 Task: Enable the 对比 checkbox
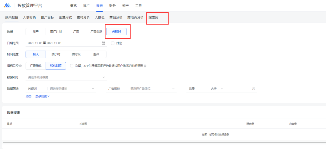pyautogui.click(x=113, y=43)
